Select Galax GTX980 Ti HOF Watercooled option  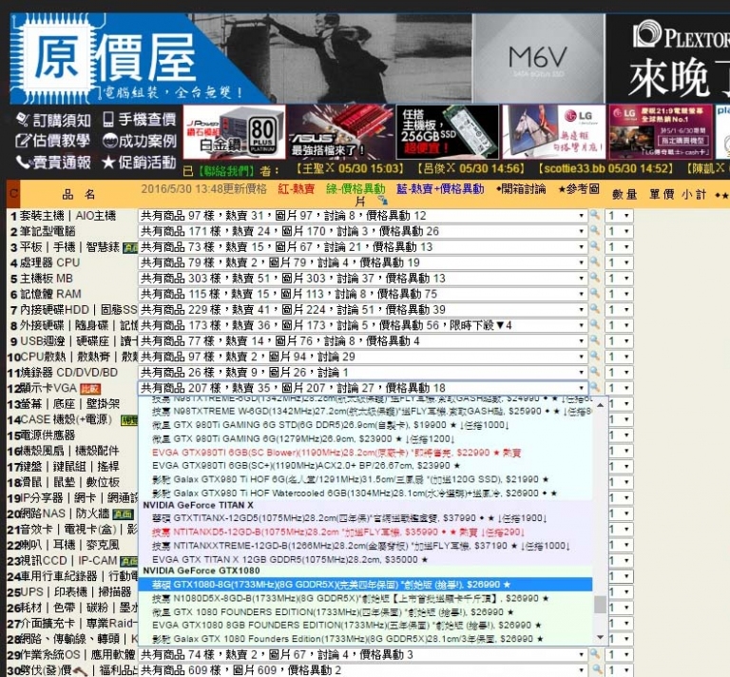click(x=365, y=493)
